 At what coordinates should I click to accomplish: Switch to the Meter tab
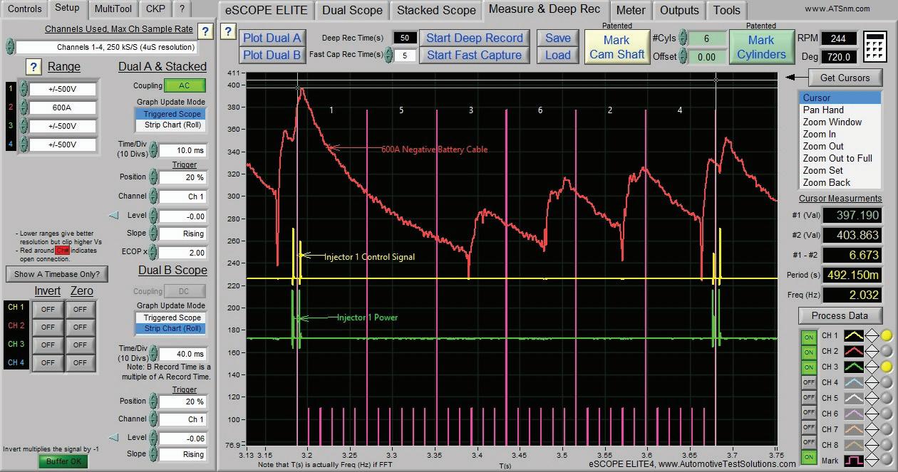[631, 10]
